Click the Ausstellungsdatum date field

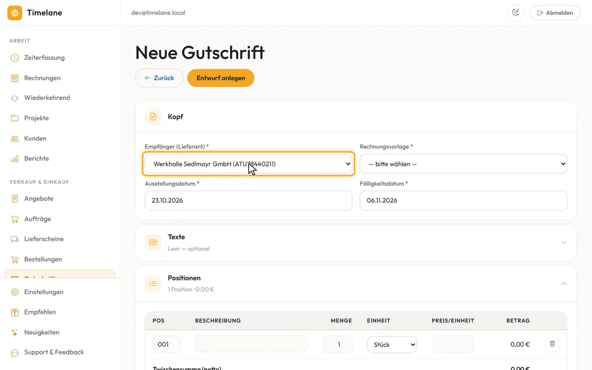[249, 200]
